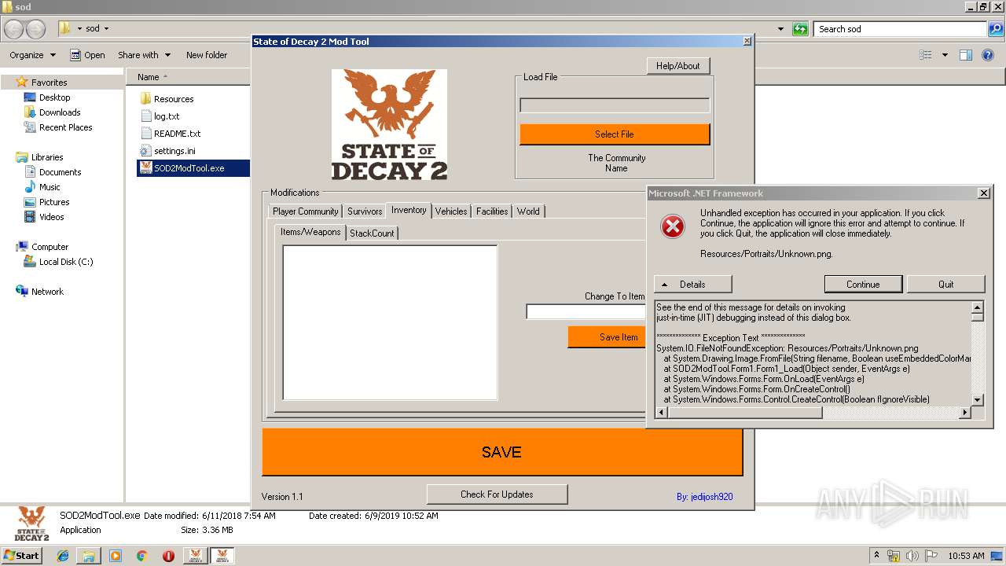Select StackCount sub-tab
Viewport: 1006px width, 566px height.
pos(372,233)
